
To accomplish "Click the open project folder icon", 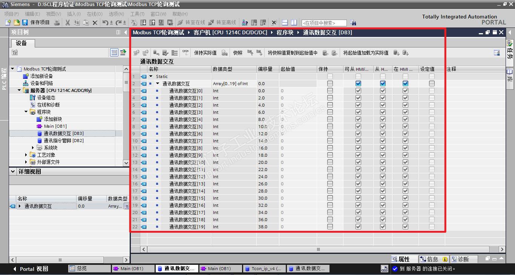I will (17, 23).
